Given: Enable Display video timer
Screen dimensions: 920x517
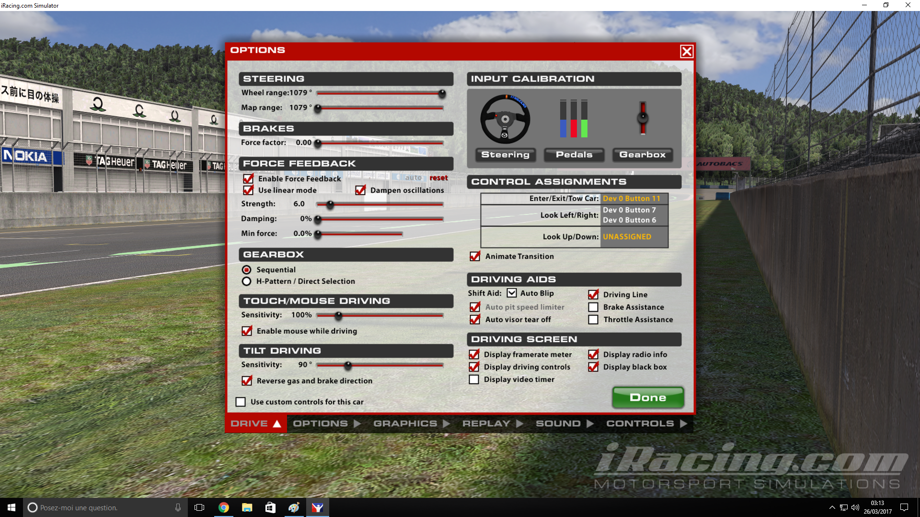Looking at the screenshot, I should tap(474, 379).
